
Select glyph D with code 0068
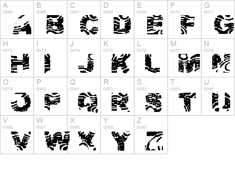[x=118, y=19]
